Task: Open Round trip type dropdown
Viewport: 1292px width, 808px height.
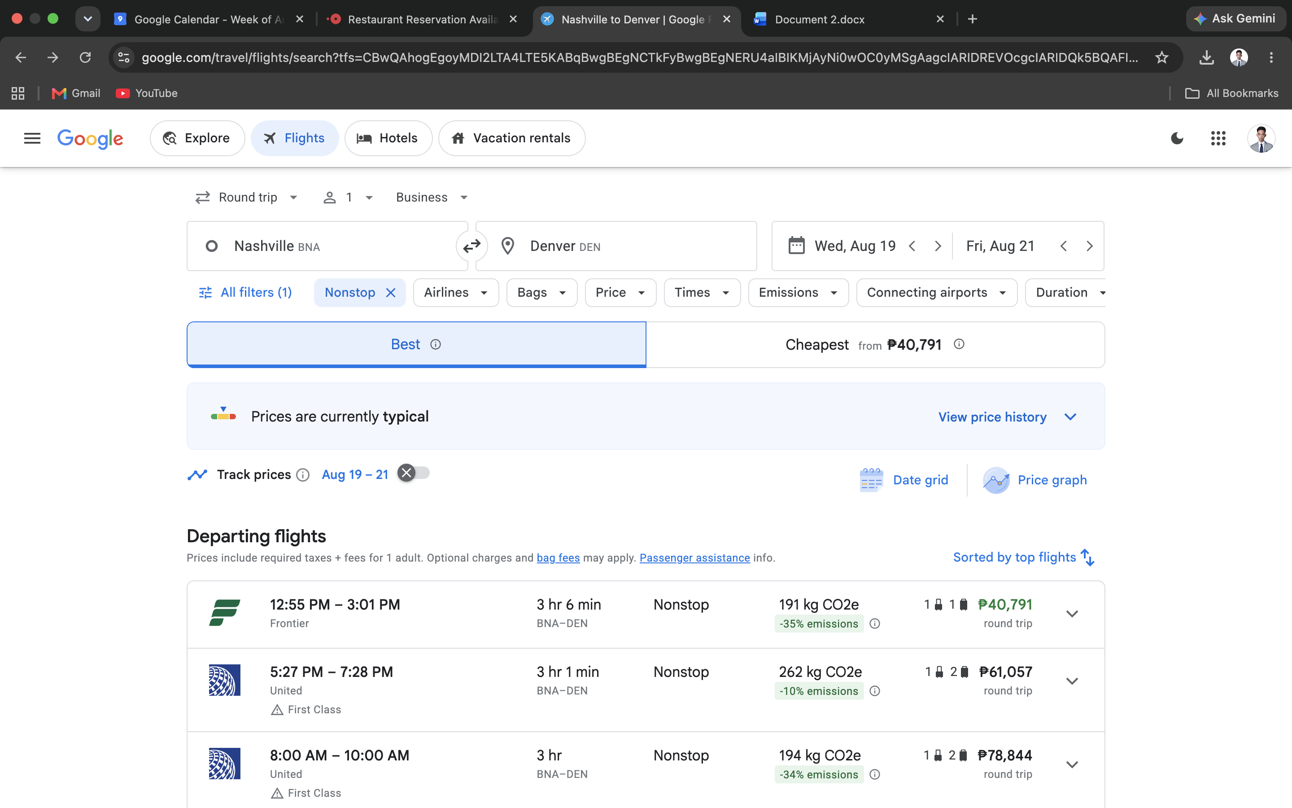Action: pyautogui.click(x=246, y=198)
